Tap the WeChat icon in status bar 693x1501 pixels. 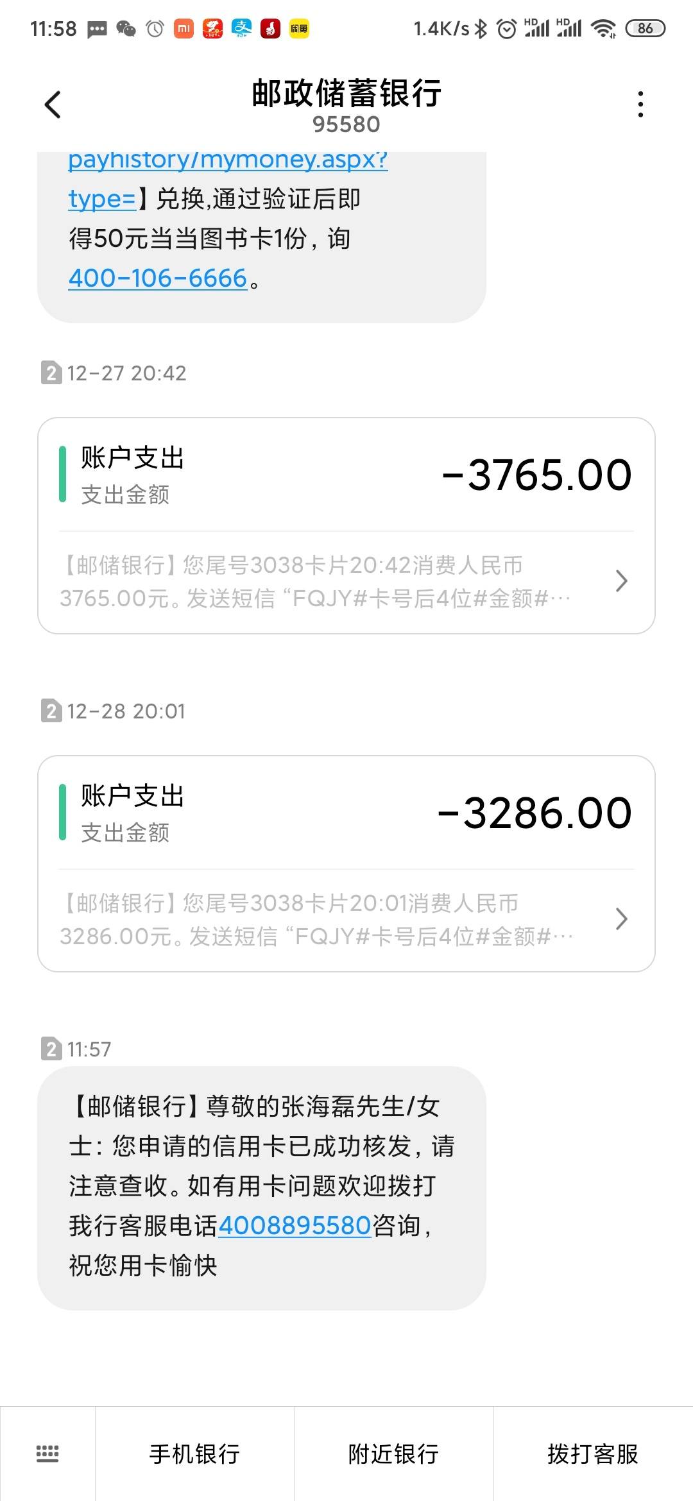(126, 28)
